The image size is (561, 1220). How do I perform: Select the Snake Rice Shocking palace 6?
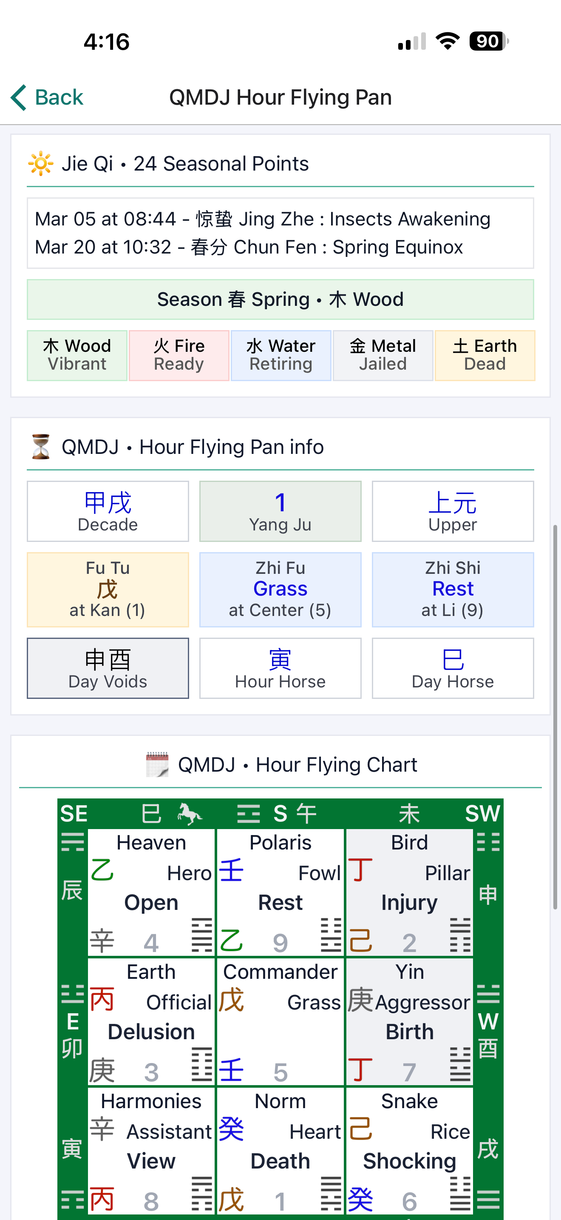pyautogui.click(x=410, y=1151)
